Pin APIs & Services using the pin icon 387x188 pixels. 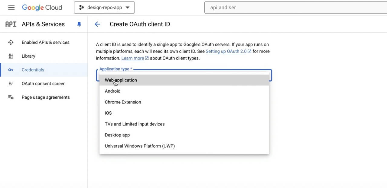[79, 24]
